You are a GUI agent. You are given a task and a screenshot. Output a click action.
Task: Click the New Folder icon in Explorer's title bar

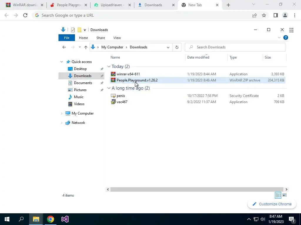pos(79,30)
